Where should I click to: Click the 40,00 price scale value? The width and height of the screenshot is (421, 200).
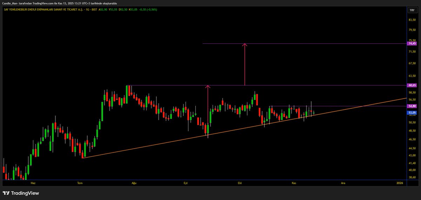412,170
